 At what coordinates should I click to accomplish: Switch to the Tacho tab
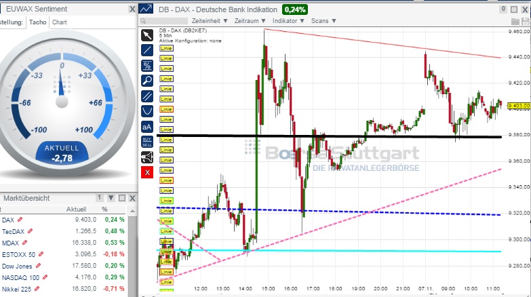(37, 22)
